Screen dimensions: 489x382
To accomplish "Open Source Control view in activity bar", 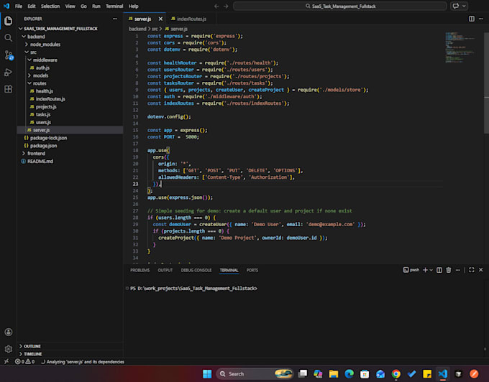I will pos(9,55).
